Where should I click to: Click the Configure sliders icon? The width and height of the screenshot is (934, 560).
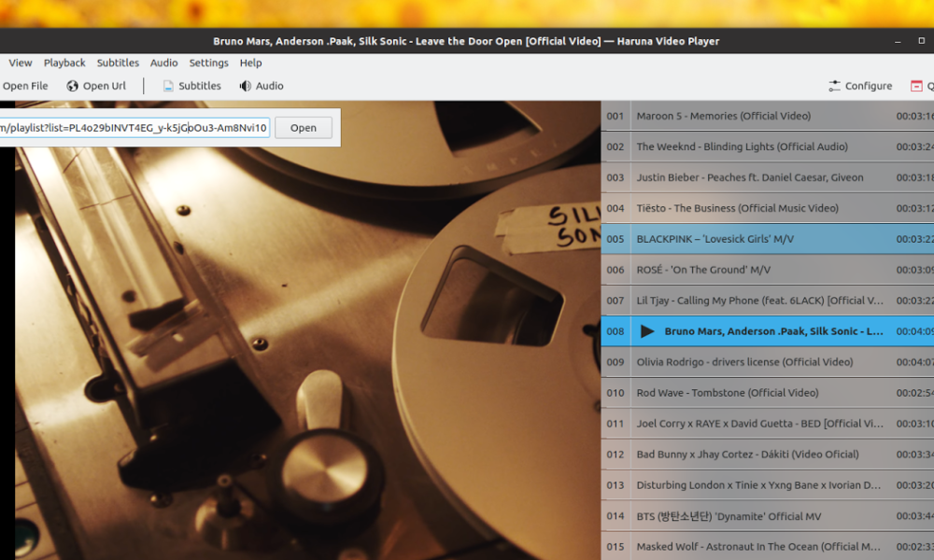pos(834,86)
